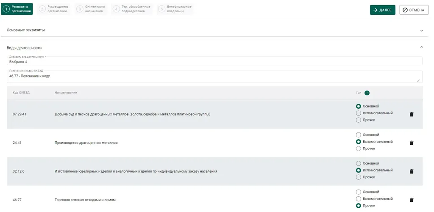
Task: Click trash icon for code 24.41
Action: (411, 143)
